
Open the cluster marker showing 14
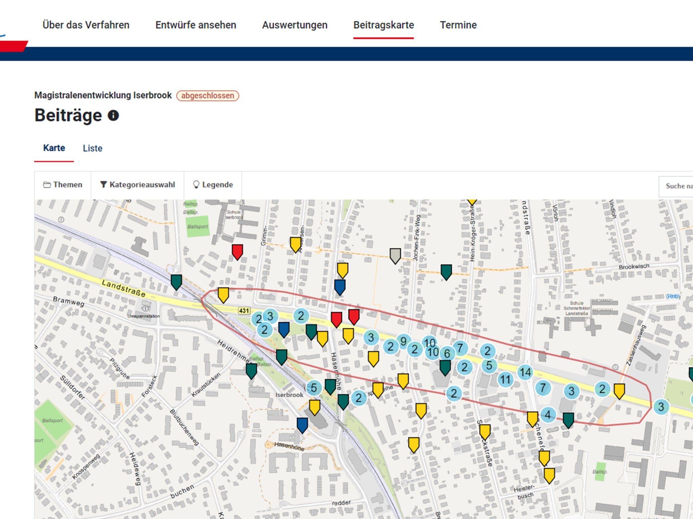pyautogui.click(x=525, y=372)
